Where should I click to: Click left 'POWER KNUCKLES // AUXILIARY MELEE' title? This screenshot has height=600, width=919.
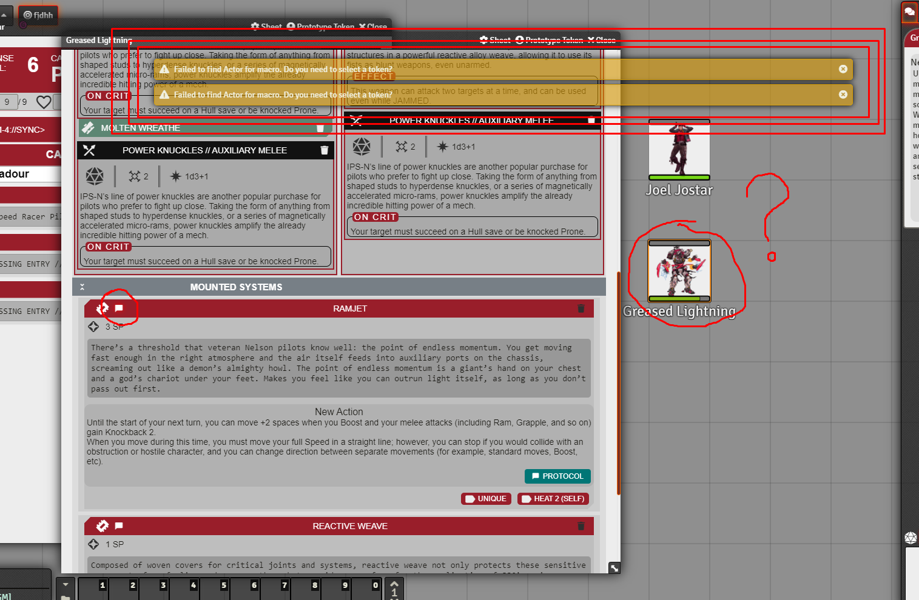coord(204,150)
